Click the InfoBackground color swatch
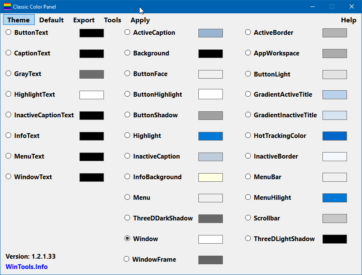362x275 pixels. point(210,177)
